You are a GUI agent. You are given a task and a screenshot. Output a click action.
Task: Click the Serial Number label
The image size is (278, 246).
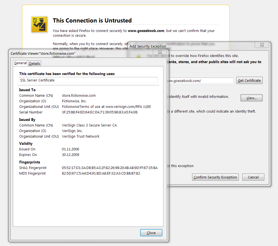click(31, 112)
